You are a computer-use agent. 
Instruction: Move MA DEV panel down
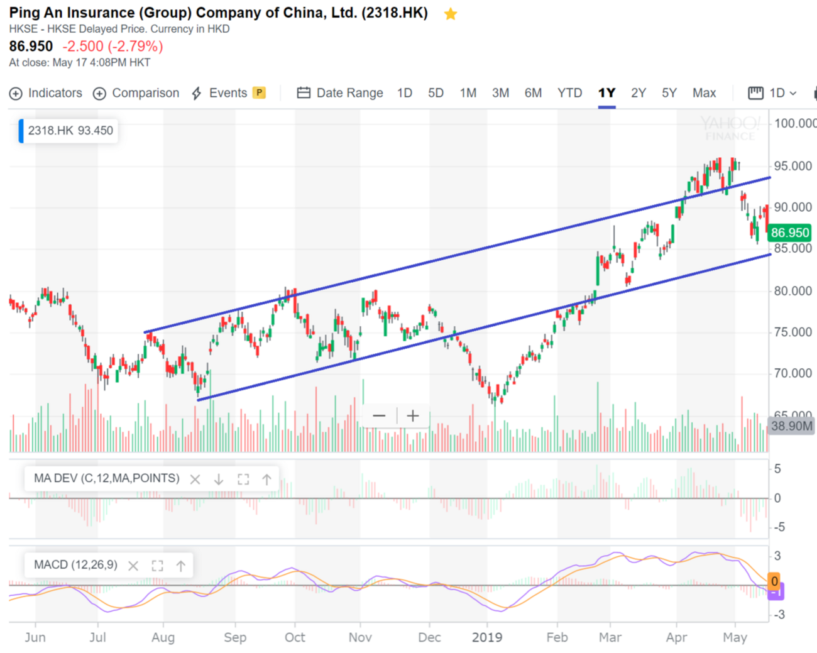[x=219, y=480]
